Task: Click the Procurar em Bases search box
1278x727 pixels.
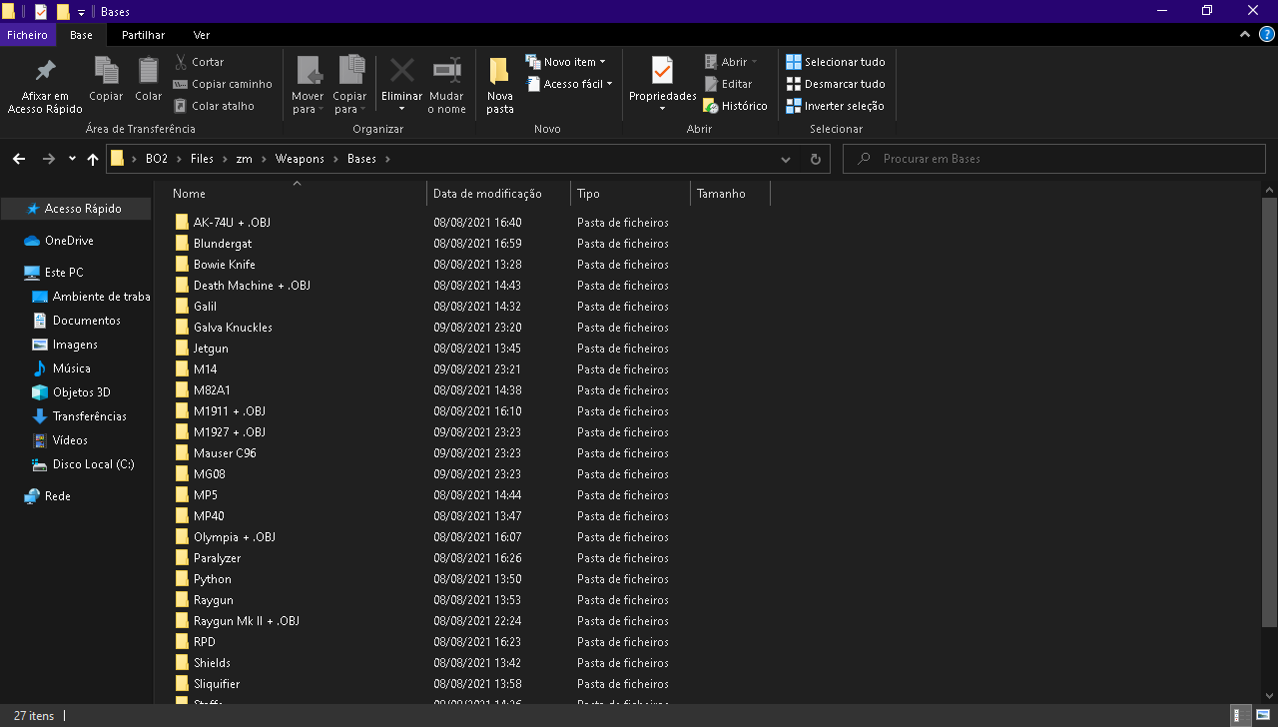Action: coord(1054,159)
